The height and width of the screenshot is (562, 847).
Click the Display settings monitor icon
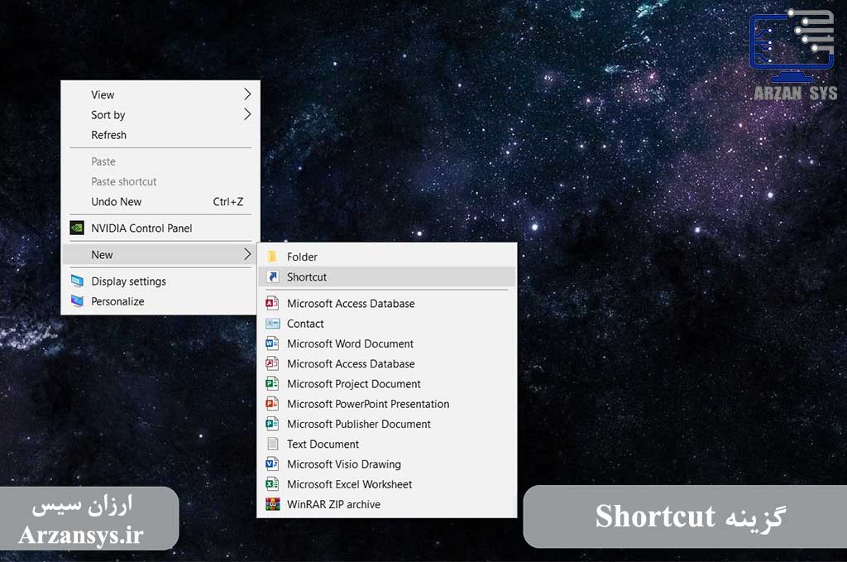coord(77,281)
